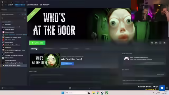Favorite the game with heart icon

[x=164, y=43]
